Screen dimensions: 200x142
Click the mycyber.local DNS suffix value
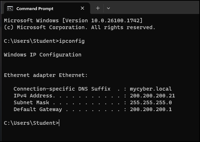151,89
